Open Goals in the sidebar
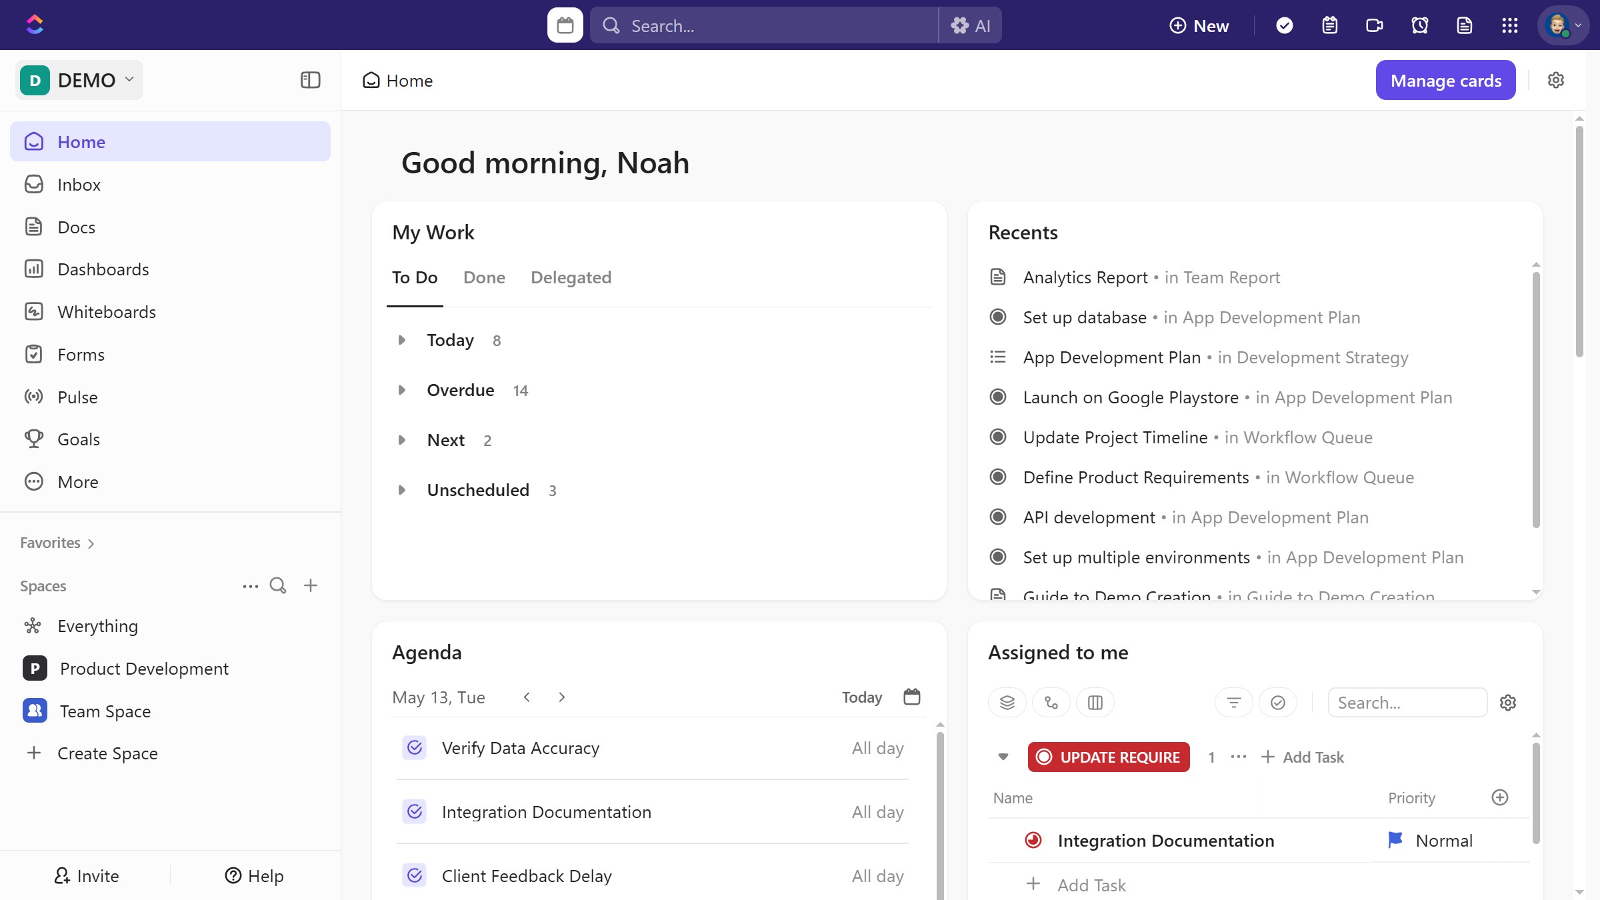The width and height of the screenshot is (1600, 900). coord(170,439)
